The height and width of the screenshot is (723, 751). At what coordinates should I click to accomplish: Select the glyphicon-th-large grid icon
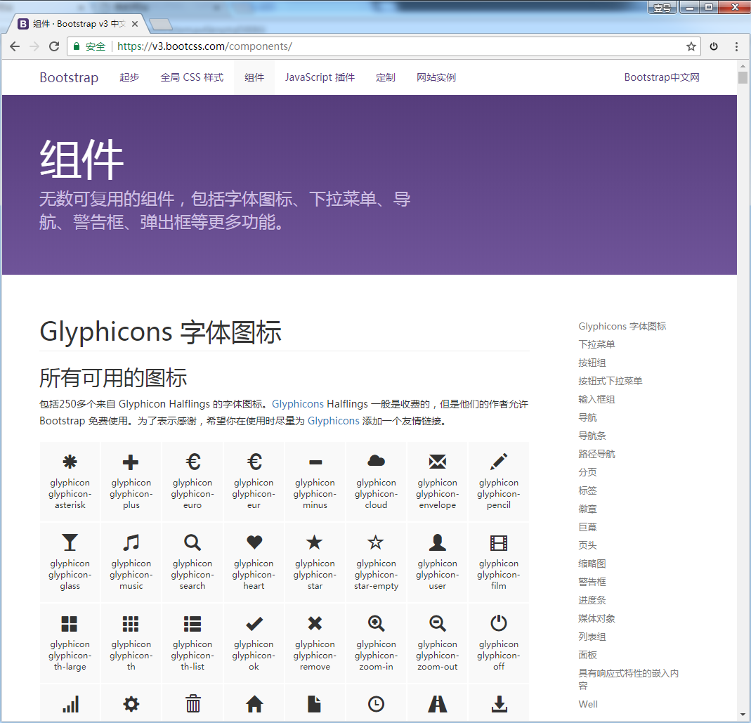tap(70, 624)
